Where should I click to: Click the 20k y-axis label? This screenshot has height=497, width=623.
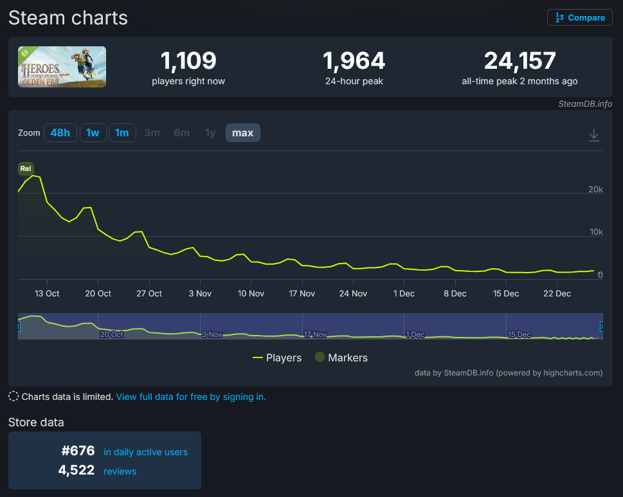[x=595, y=190]
